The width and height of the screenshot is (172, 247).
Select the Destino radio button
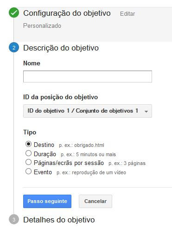pyautogui.click(x=28, y=144)
